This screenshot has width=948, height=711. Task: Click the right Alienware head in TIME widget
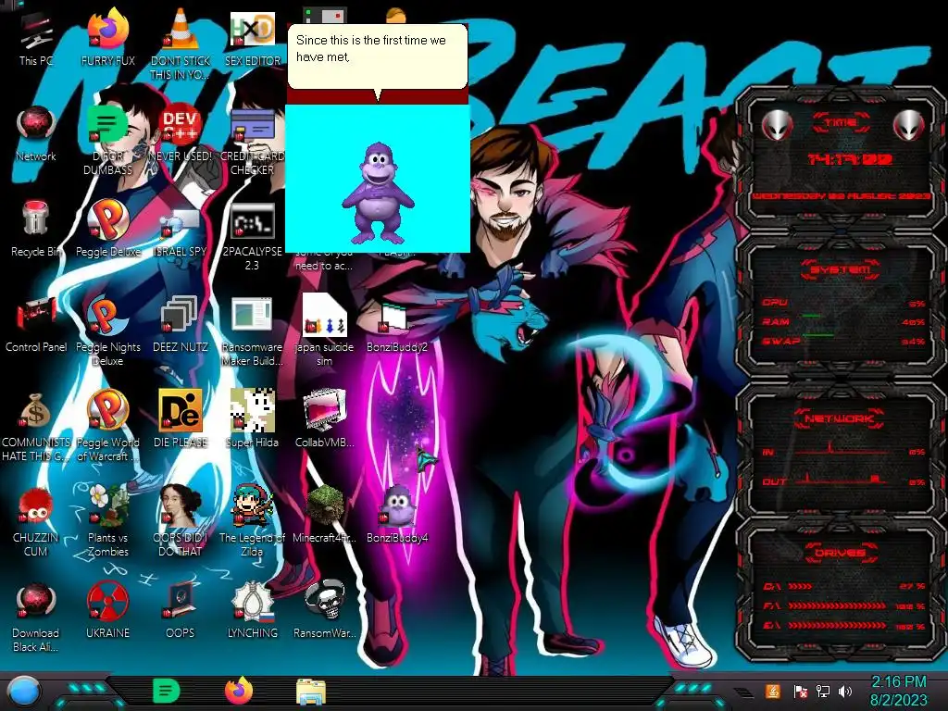coord(909,125)
